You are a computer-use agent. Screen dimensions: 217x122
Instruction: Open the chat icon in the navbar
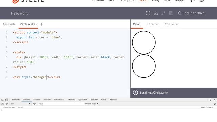click(x=193, y=1)
